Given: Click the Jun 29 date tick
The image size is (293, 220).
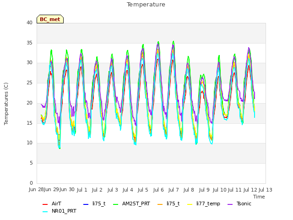Looking at the screenshot, I should click(51, 189).
